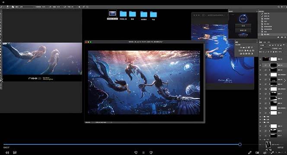The width and height of the screenshot is (287, 155).
Task: Toggle first checkmark in the history panel list
Action: (262, 13)
